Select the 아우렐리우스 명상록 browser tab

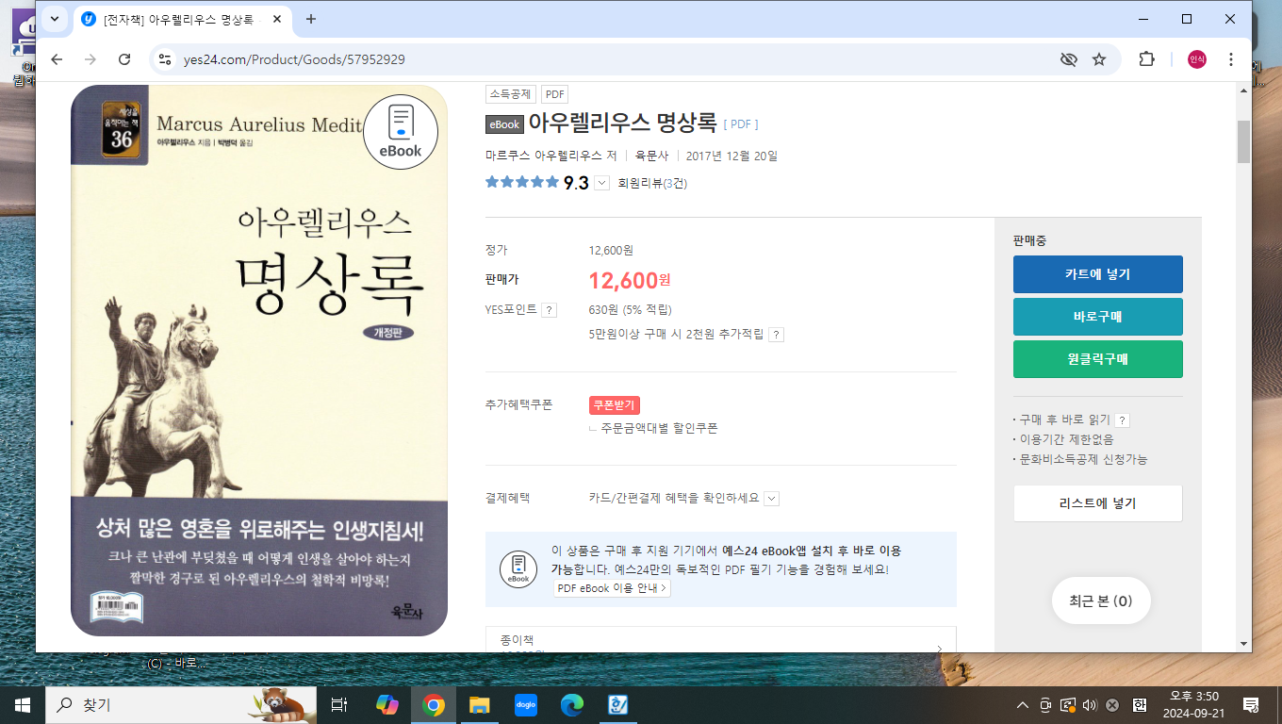point(179,19)
